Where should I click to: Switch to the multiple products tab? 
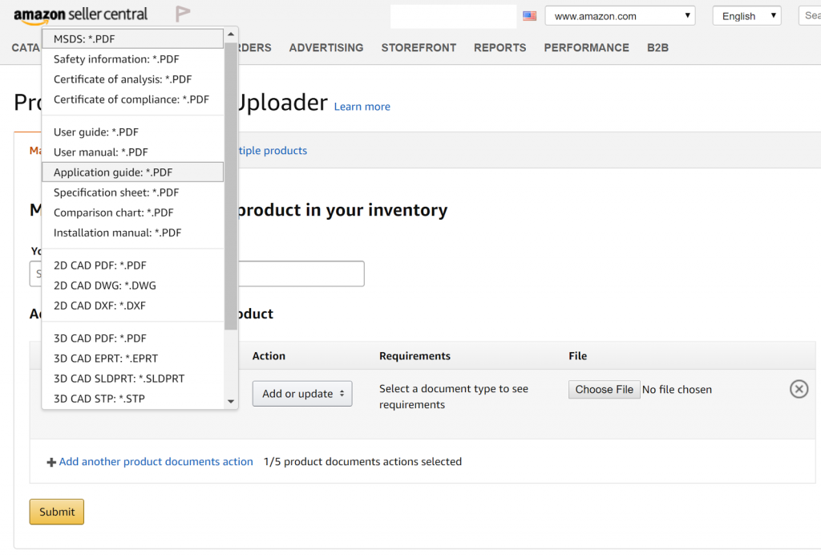click(x=273, y=151)
